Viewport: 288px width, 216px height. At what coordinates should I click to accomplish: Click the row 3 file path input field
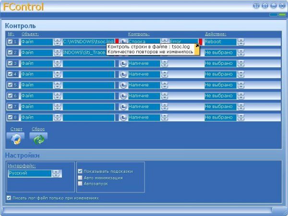click(89, 63)
